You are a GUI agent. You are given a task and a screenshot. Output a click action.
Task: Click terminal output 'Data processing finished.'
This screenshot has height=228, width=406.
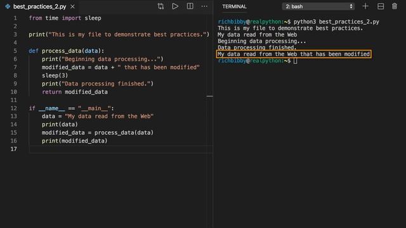tap(257, 47)
